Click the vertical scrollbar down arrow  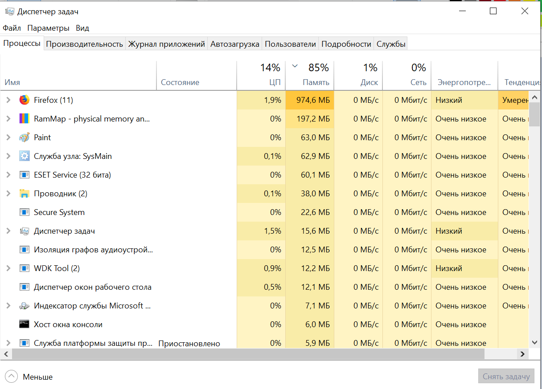[535, 342]
